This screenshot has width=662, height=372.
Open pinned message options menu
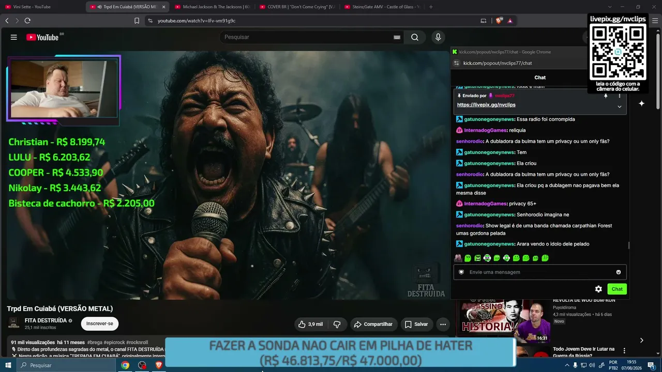pyautogui.click(x=620, y=96)
